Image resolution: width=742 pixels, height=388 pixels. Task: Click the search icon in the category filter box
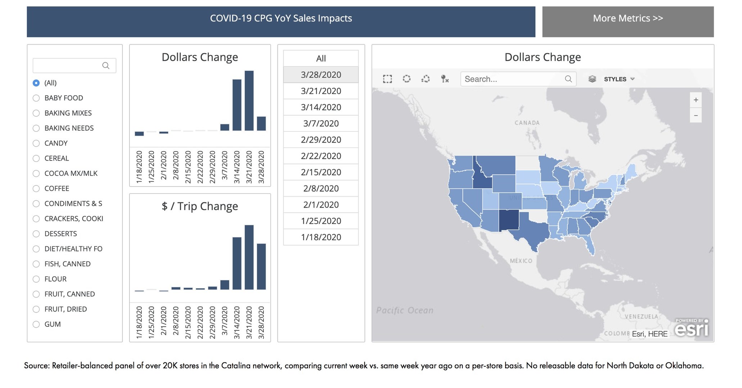coord(106,65)
